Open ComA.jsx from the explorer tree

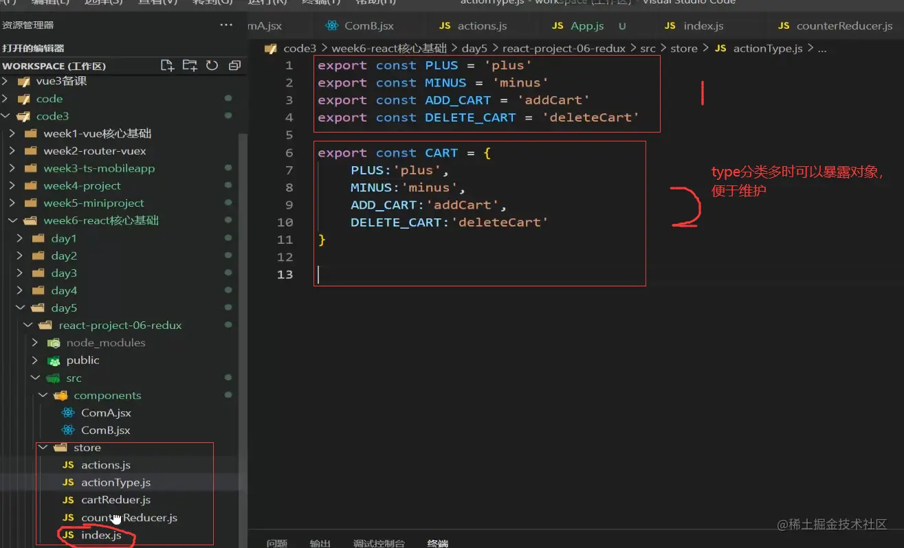(106, 413)
